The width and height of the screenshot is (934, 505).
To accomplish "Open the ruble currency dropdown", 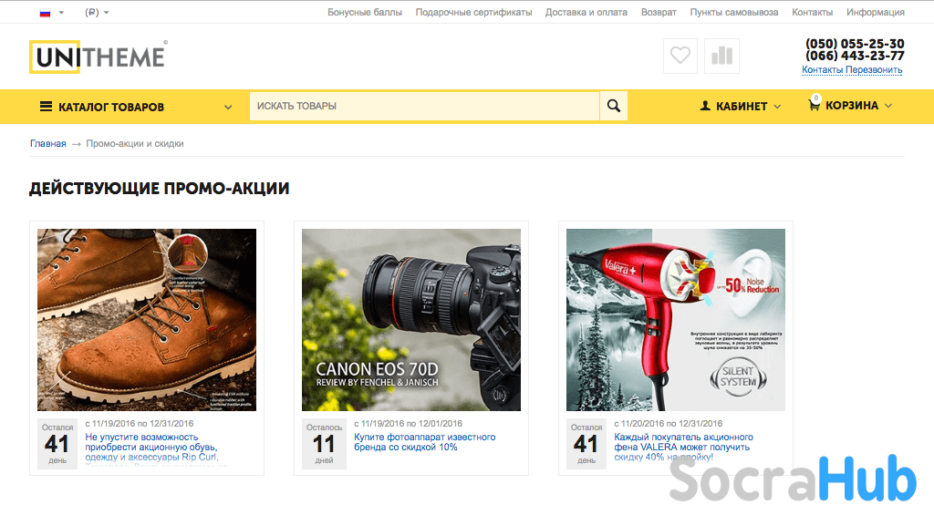I will (x=97, y=12).
